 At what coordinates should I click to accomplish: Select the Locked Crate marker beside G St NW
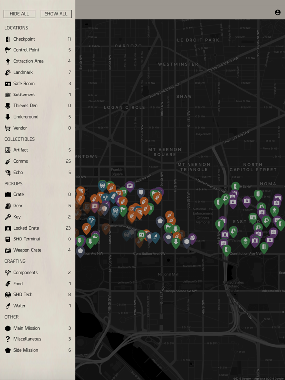point(247,202)
